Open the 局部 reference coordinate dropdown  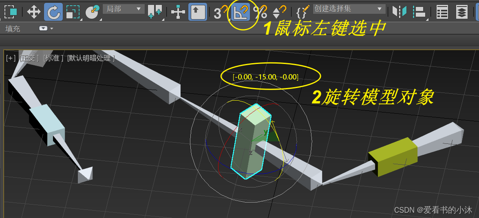[124, 9]
